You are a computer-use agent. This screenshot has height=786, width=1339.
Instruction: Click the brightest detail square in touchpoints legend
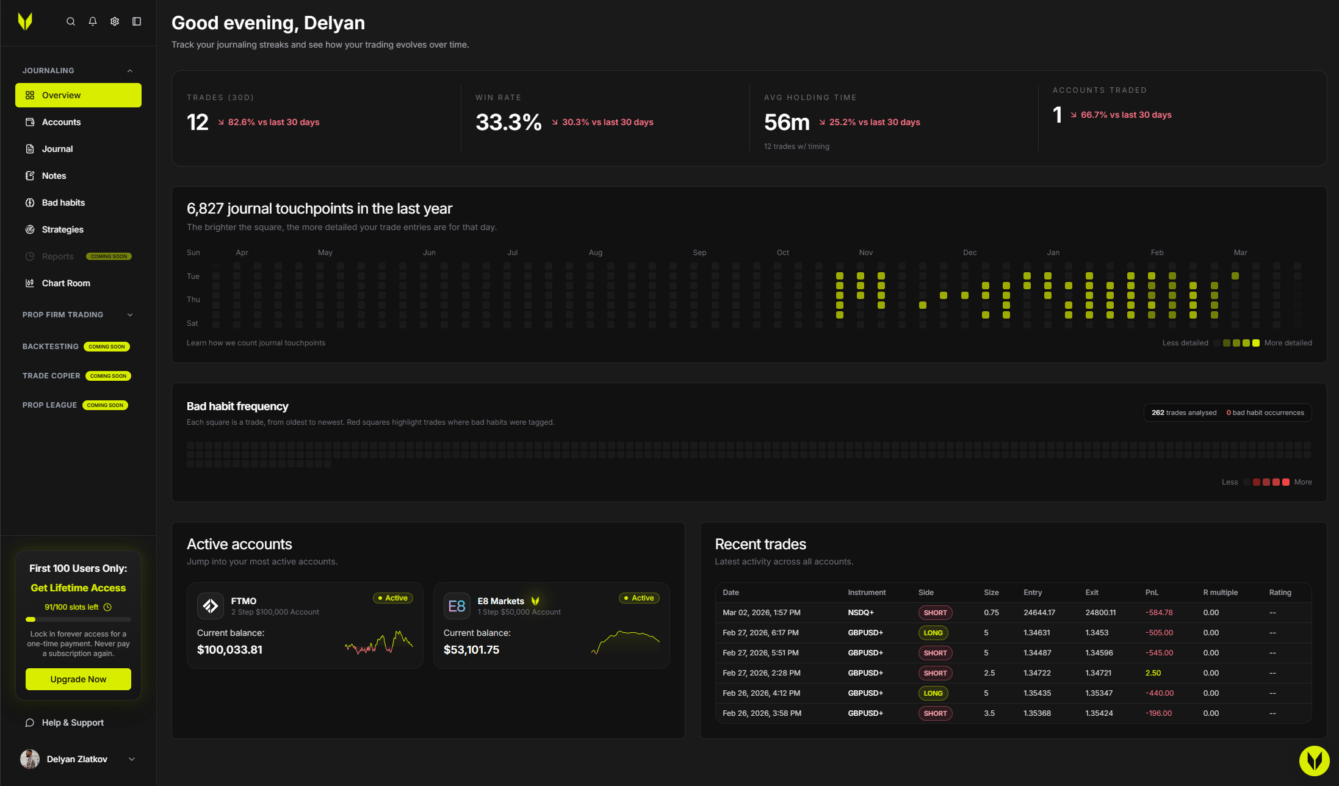pyautogui.click(x=1255, y=342)
